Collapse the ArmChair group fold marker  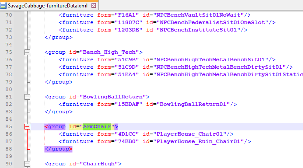tap(28, 126)
